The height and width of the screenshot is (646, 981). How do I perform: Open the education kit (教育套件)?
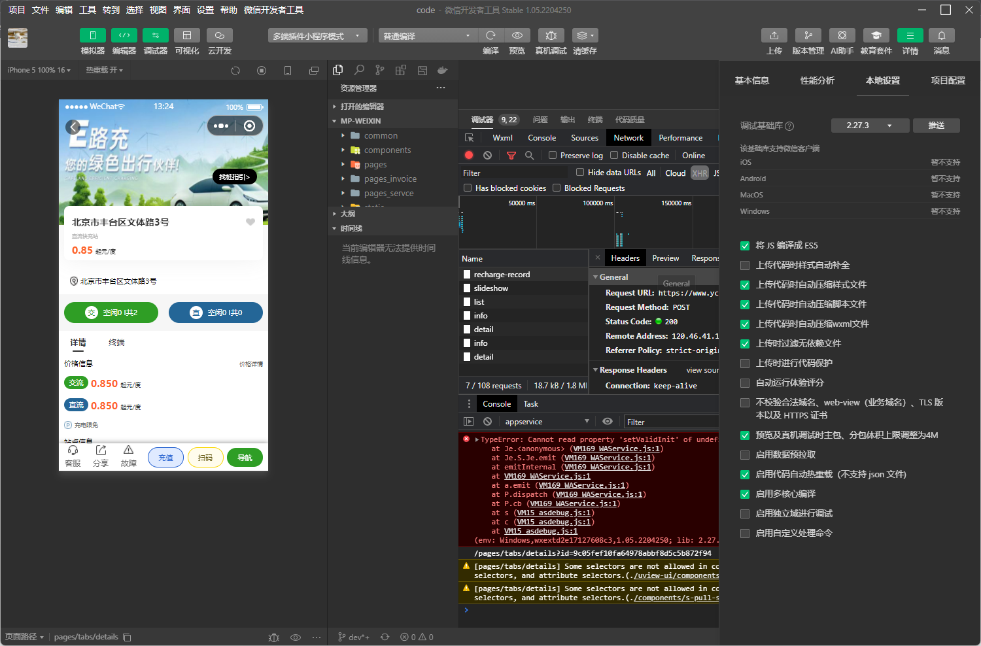tap(876, 35)
